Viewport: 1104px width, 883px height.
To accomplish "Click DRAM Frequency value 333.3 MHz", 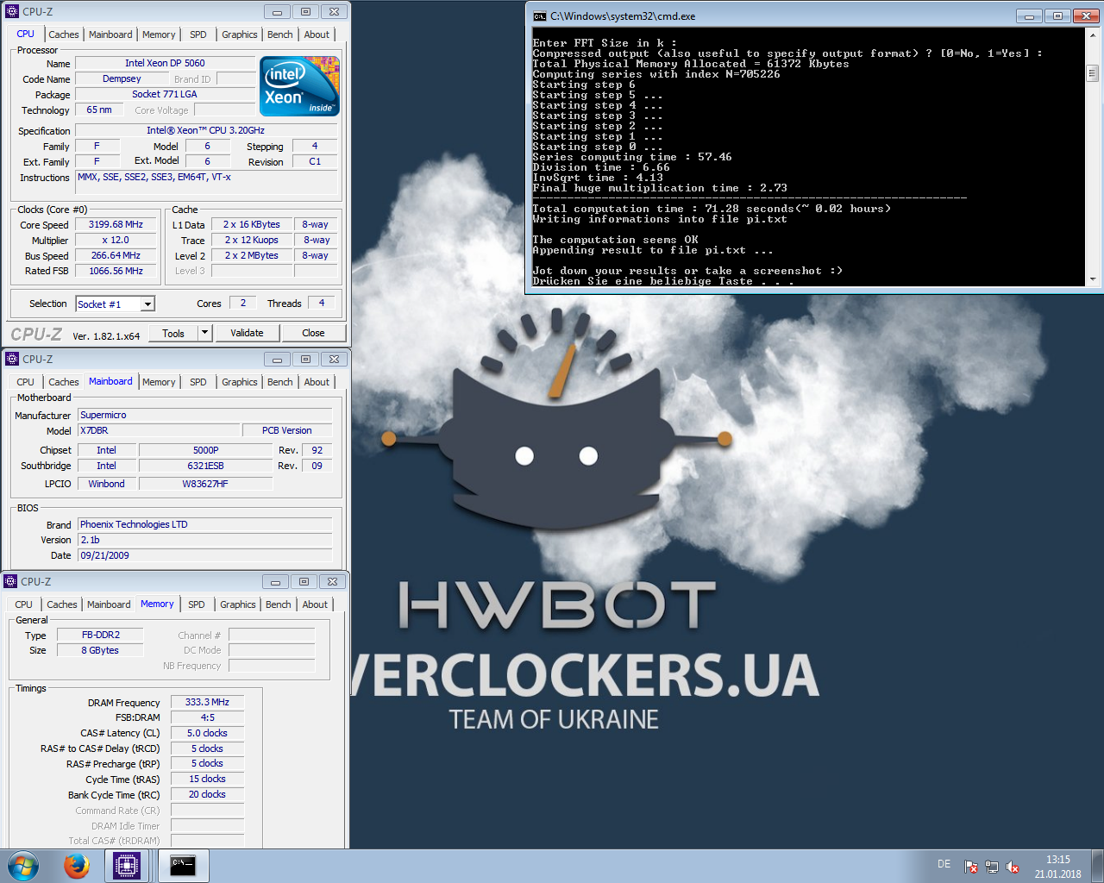I will tap(207, 702).
